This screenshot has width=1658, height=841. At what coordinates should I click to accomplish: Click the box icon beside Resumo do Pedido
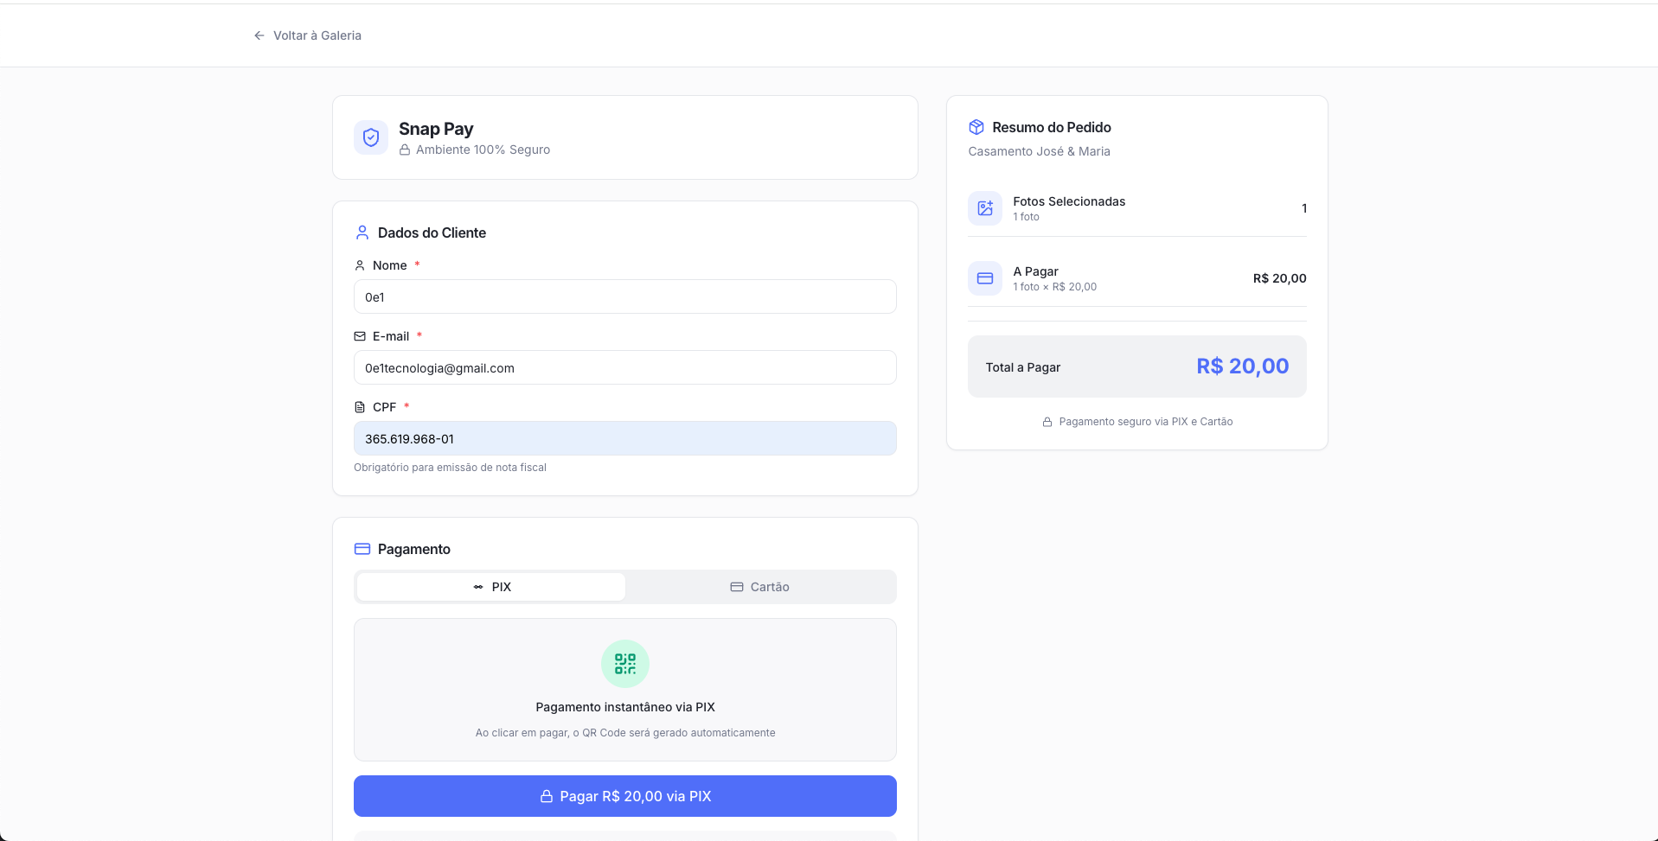(x=976, y=127)
